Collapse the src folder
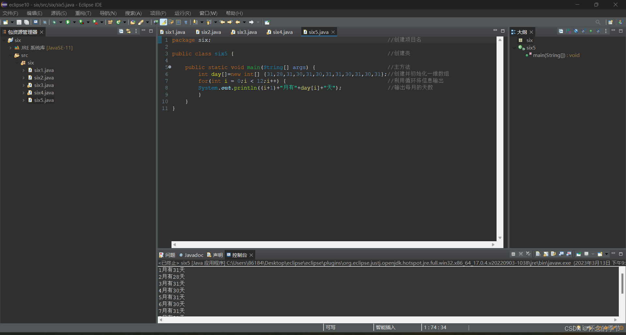 (10, 55)
